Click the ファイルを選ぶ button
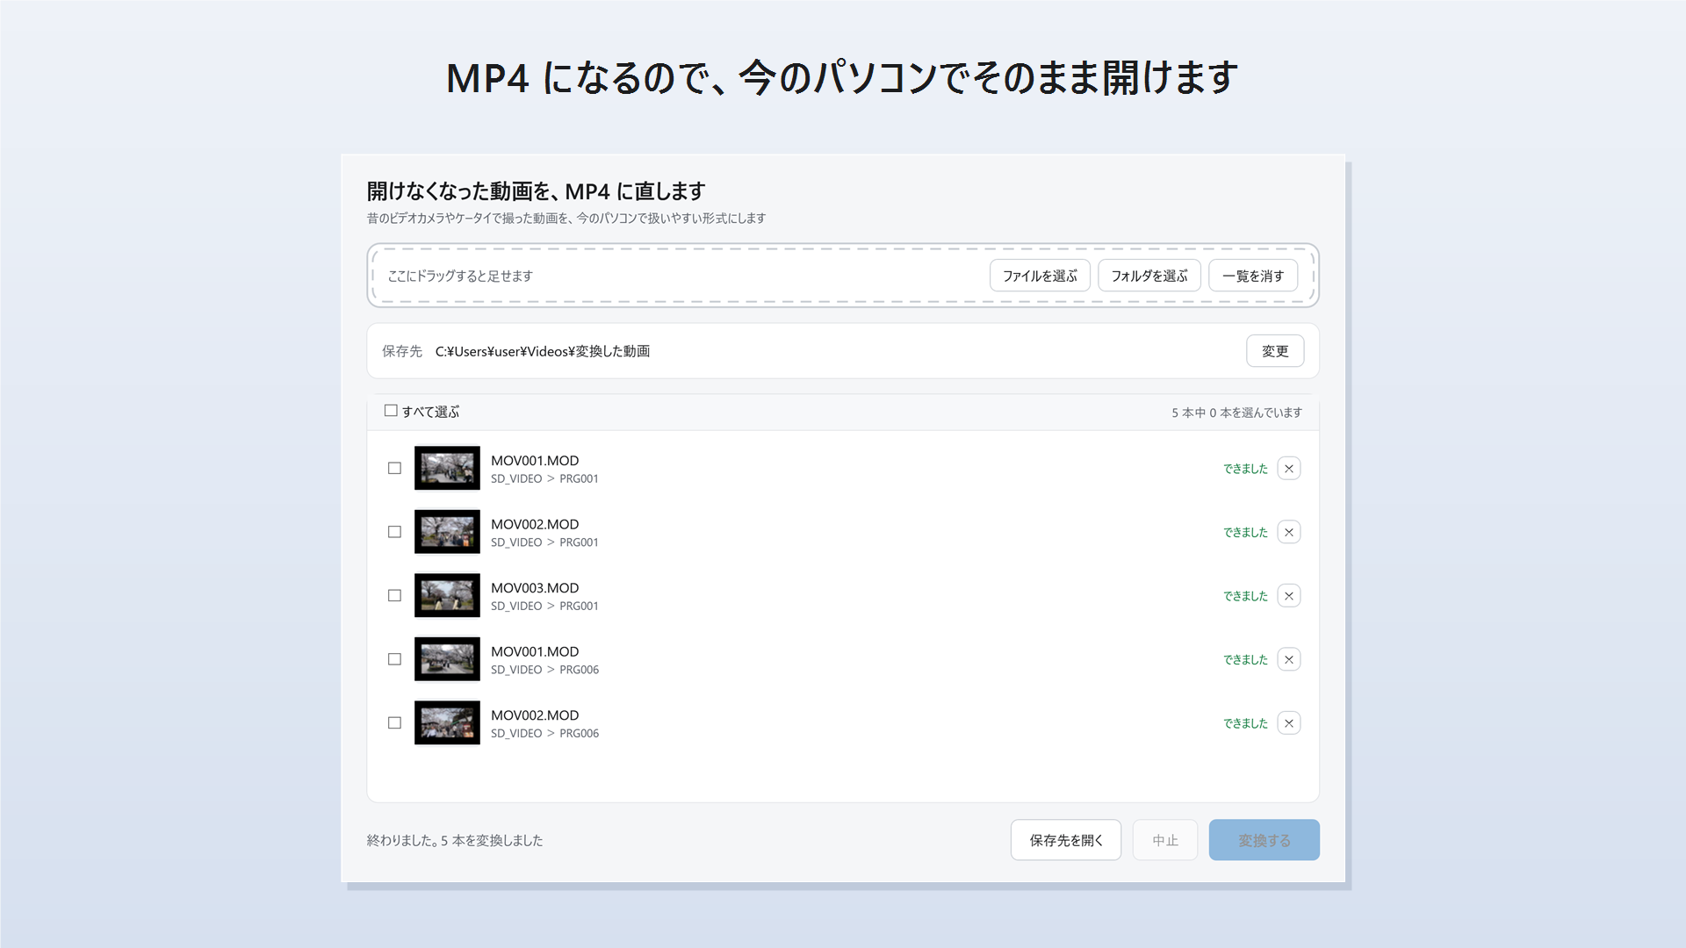The width and height of the screenshot is (1686, 948). coord(1040,276)
